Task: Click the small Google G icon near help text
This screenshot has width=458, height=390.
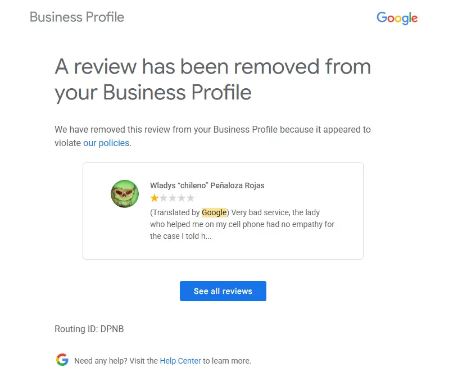Action: (62, 360)
